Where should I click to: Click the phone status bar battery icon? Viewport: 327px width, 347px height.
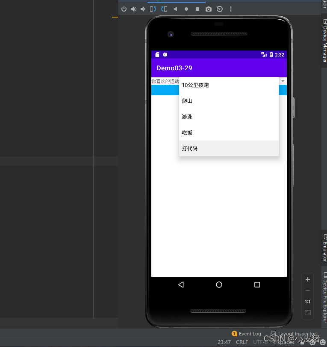(271, 54)
